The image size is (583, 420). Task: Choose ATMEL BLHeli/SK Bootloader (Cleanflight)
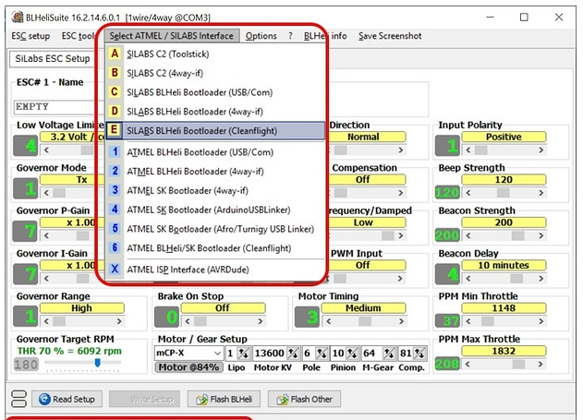point(214,248)
